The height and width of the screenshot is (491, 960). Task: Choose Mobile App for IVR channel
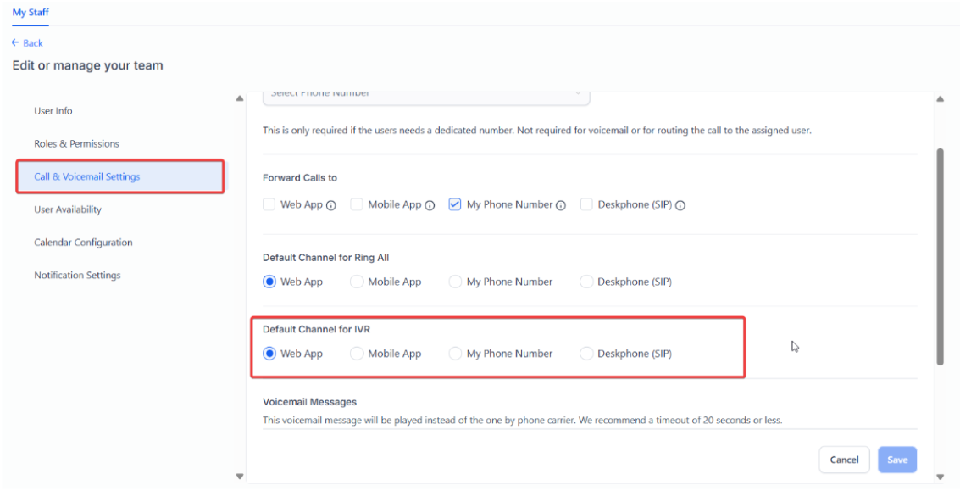357,354
